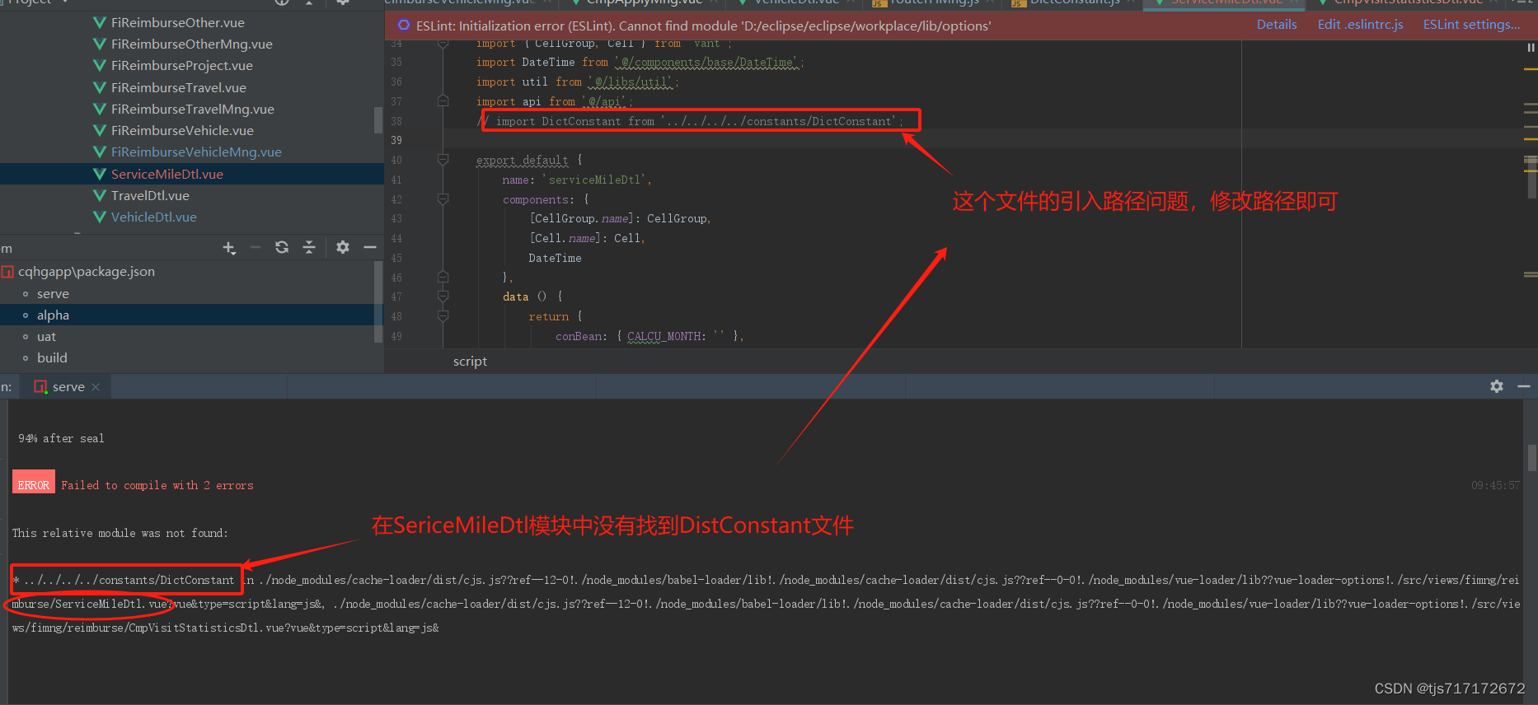The height and width of the screenshot is (705, 1538).
Task: Open FiReimburseVehicleMng.vue file
Action: (196, 152)
